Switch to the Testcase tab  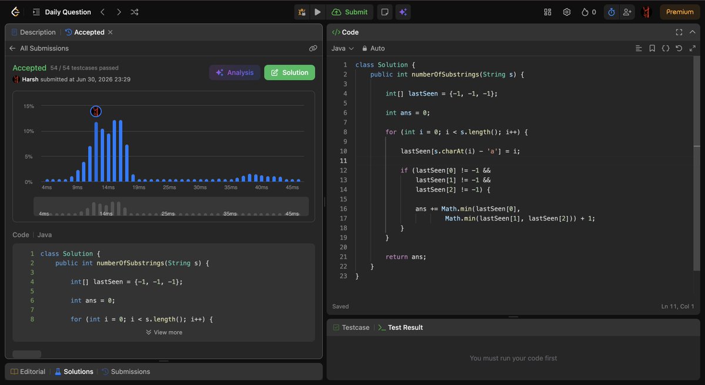351,327
